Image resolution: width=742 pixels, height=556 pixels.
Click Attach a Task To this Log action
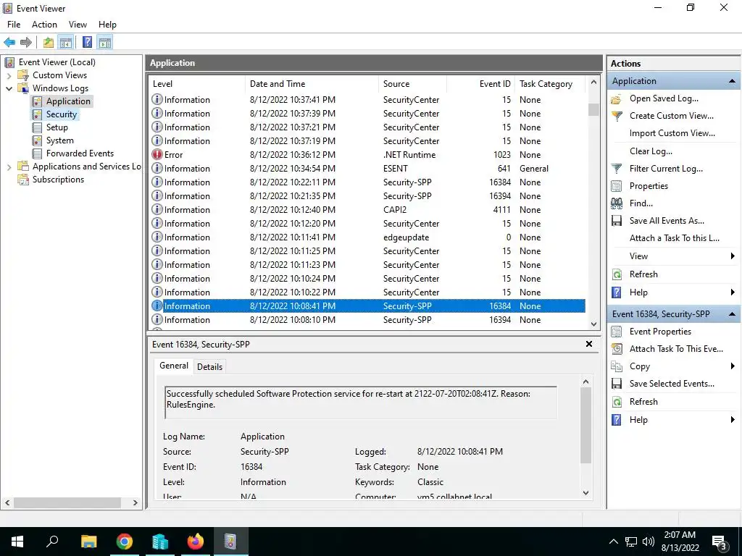coord(675,238)
